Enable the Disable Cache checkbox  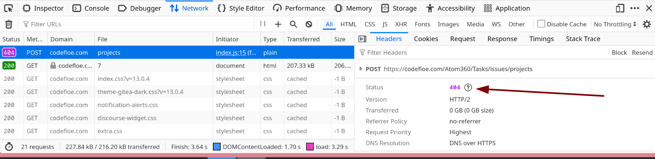tap(541, 24)
